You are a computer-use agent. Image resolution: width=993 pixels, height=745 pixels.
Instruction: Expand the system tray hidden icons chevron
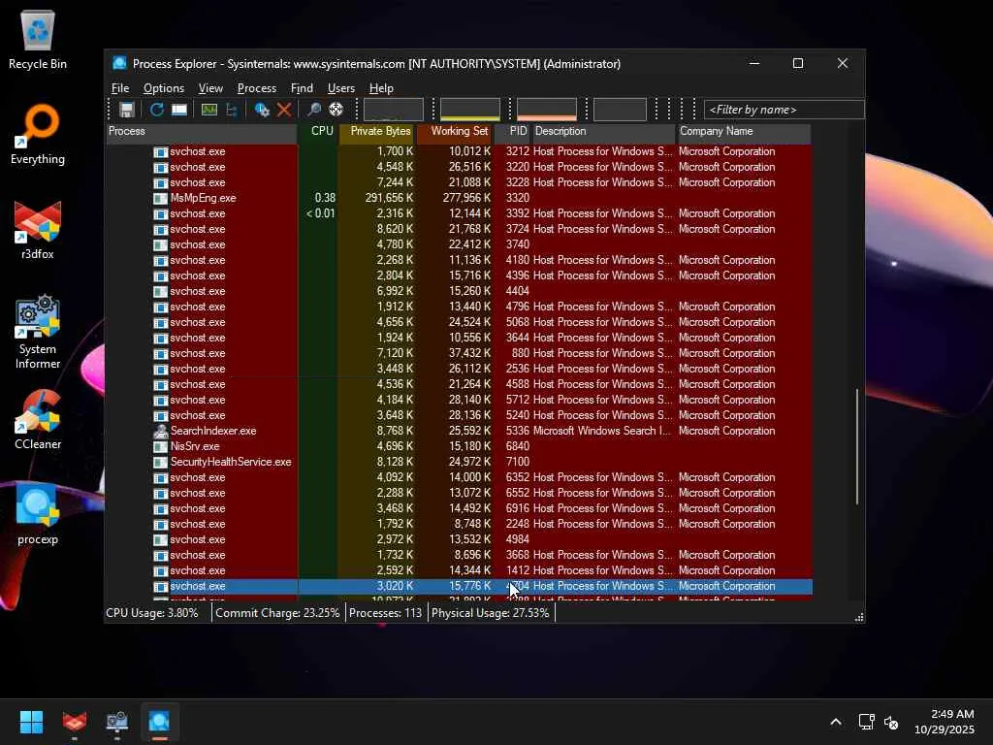836,722
